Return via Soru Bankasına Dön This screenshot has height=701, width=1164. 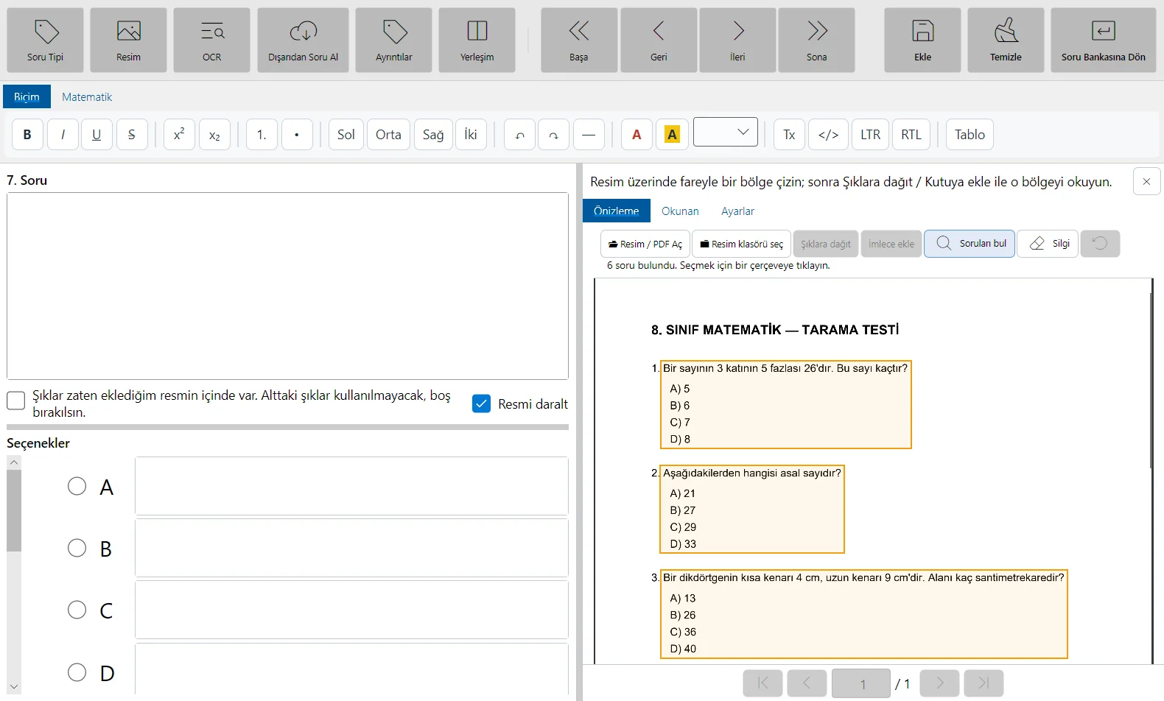click(x=1104, y=40)
